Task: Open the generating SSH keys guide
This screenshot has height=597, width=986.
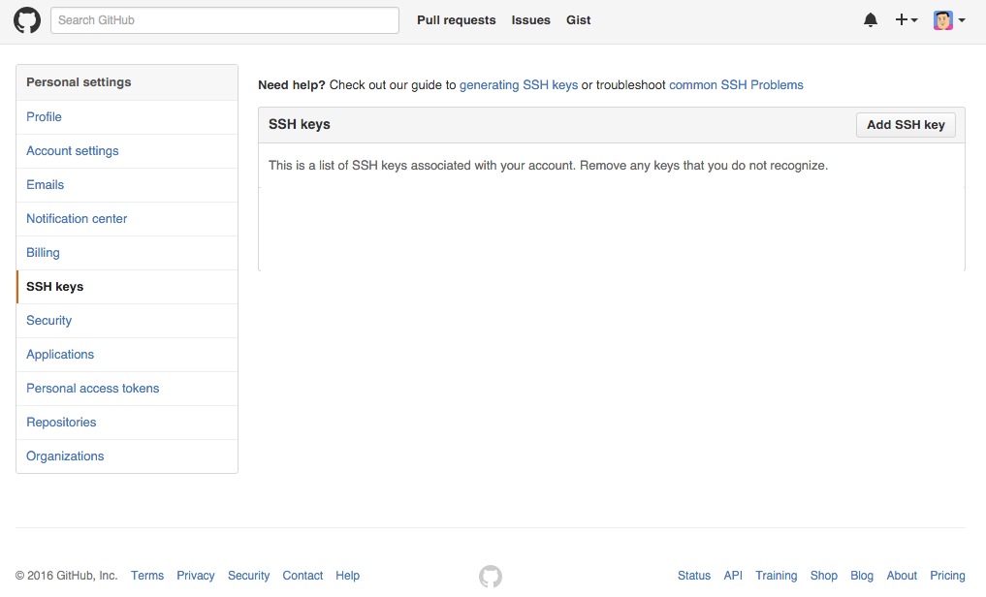Action: [519, 84]
